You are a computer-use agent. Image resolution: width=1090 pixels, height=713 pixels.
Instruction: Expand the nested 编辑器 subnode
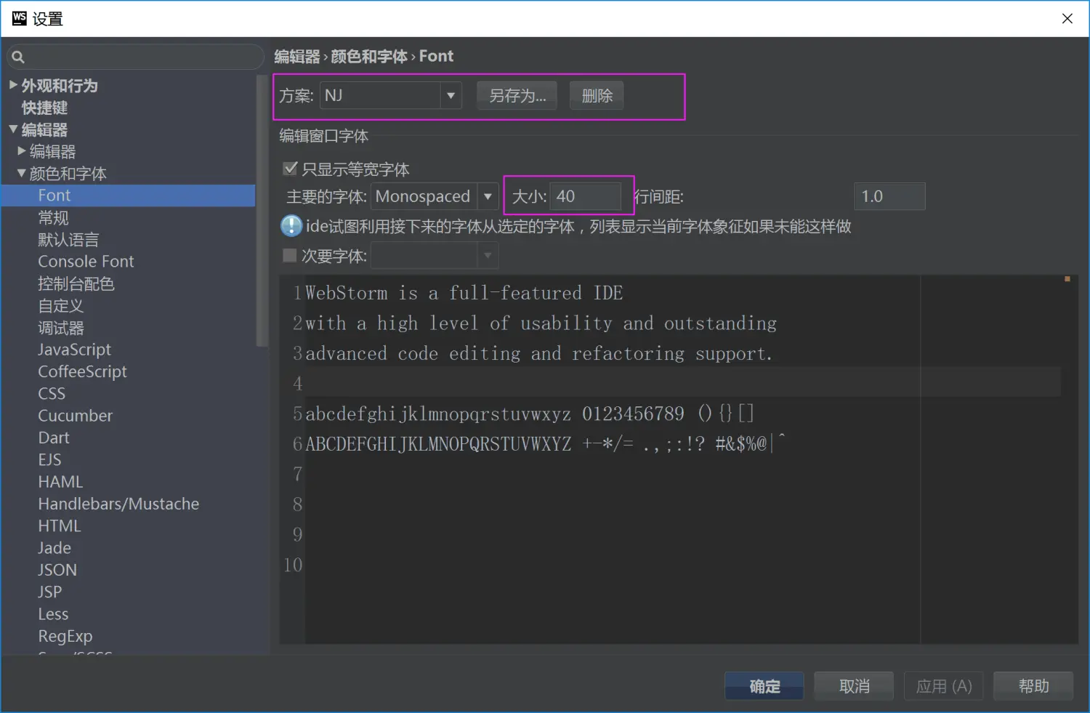pyautogui.click(x=22, y=151)
